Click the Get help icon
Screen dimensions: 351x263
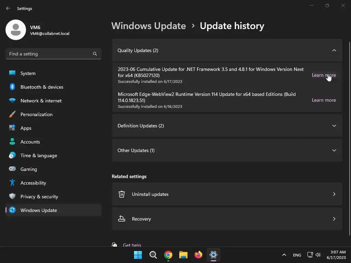pyautogui.click(x=114, y=245)
